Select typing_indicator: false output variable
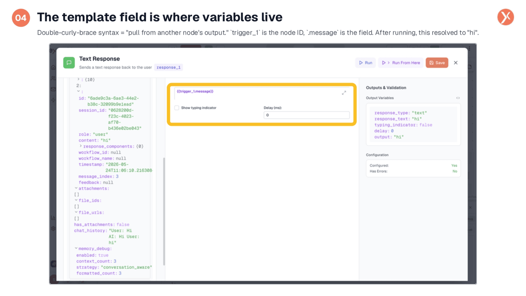This screenshot has width=526, height=296. (403, 125)
